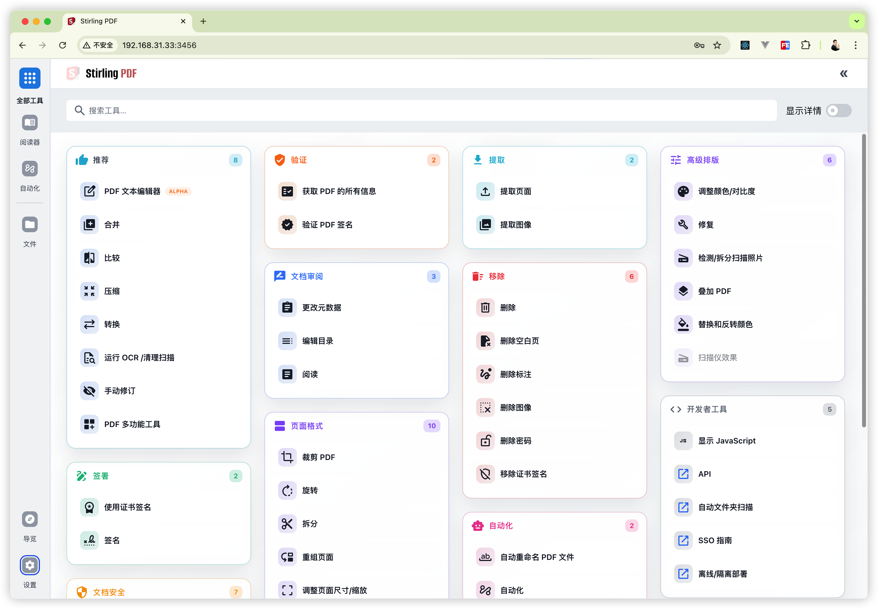Open Chrome's three-dot menu

pos(855,45)
